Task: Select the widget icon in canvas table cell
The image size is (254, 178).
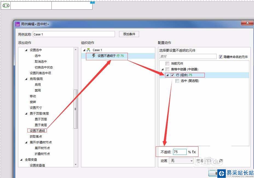Action: 6,5
